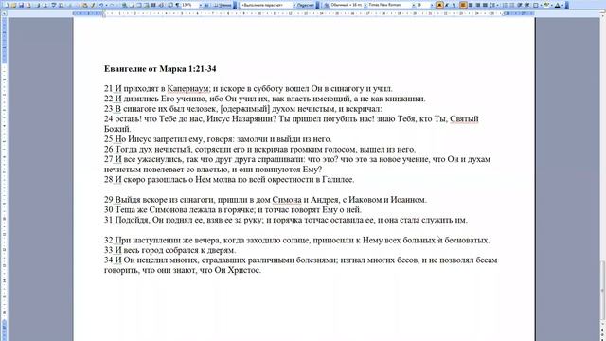Image resolution: width=606 pixels, height=341 pixels.
Task: Decrease the paragraph indent
Action: (520, 5)
